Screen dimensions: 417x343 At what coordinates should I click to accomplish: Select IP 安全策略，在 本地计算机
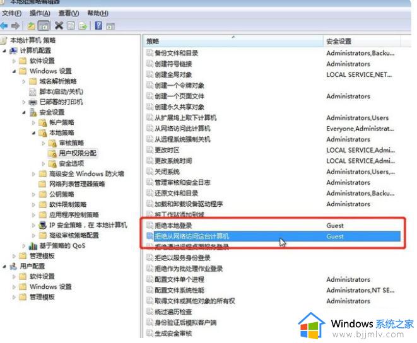tap(88, 225)
